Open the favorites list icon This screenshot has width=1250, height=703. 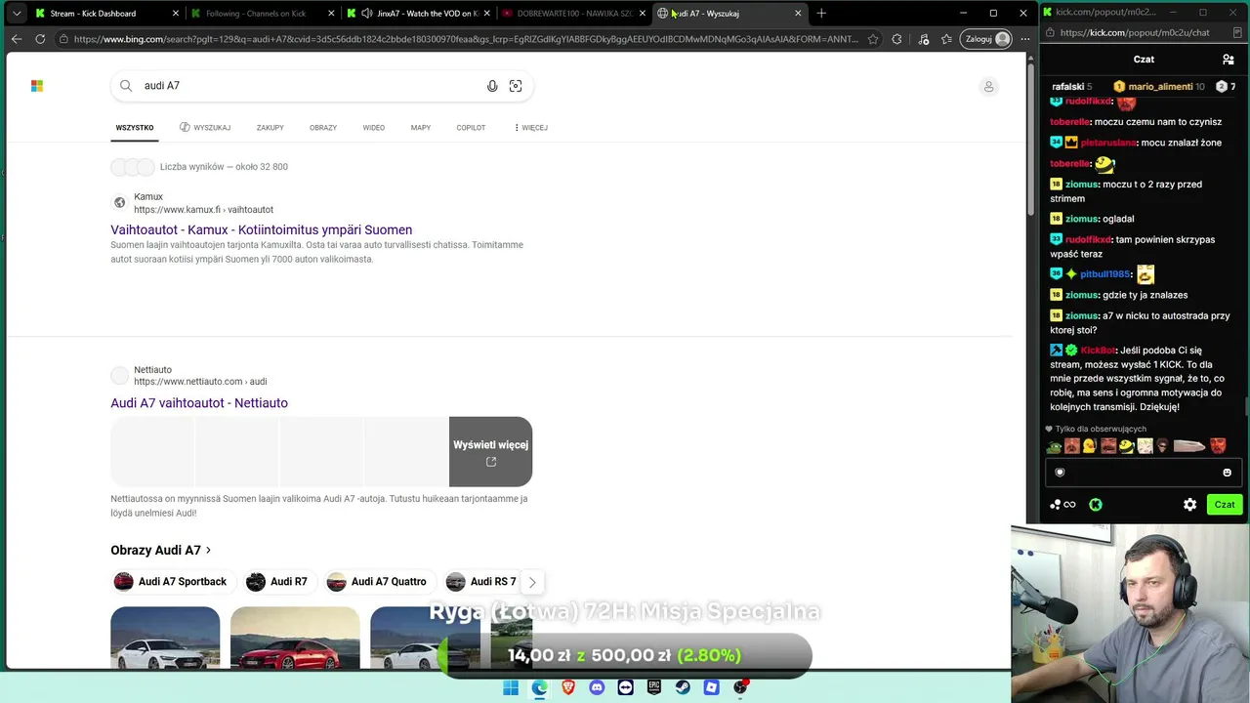coord(946,39)
